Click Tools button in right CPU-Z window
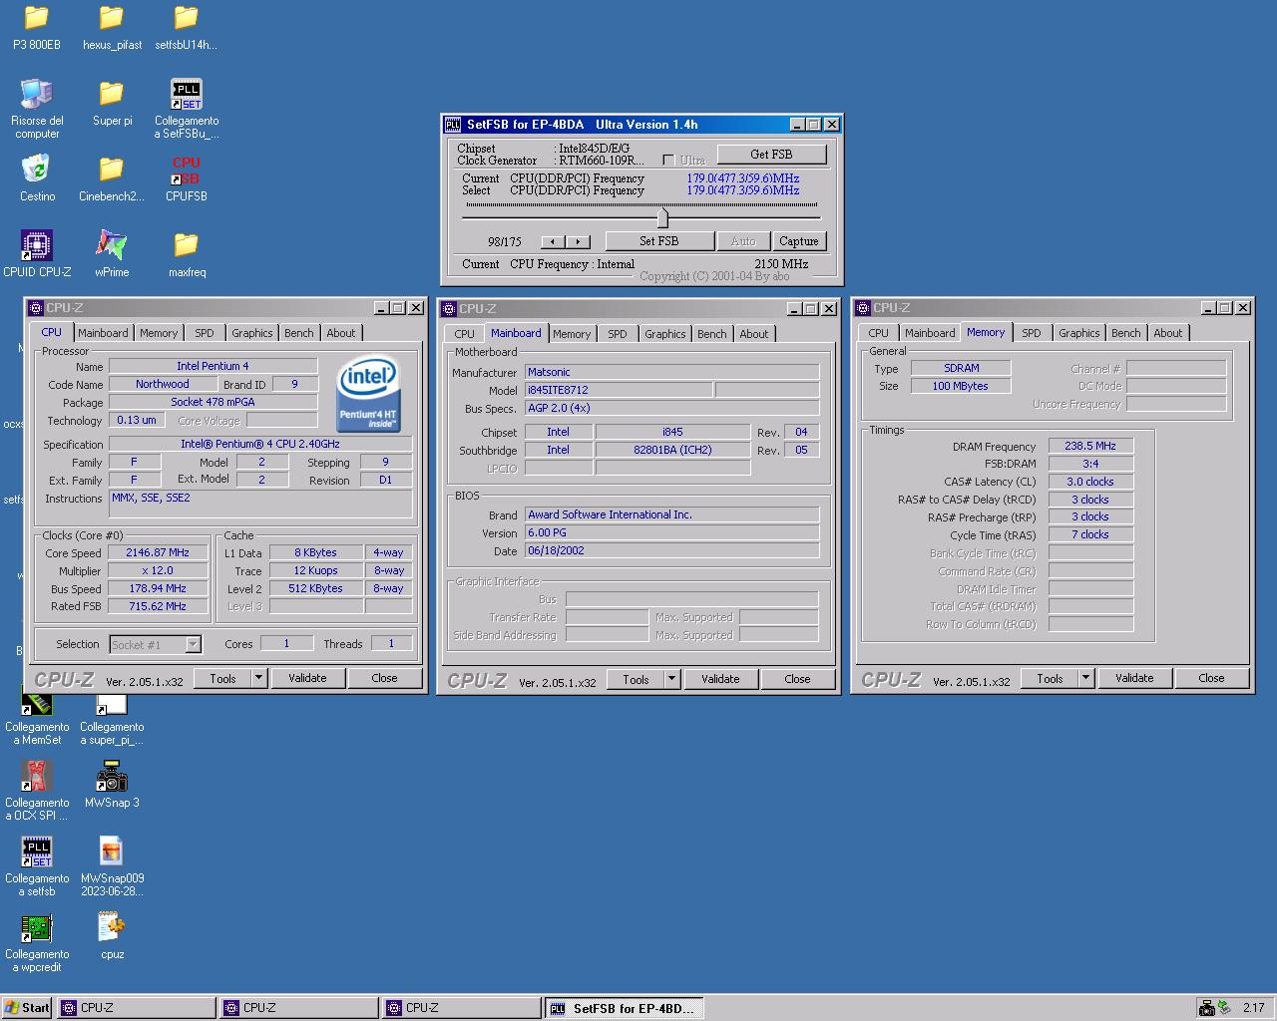The height and width of the screenshot is (1021, 1277). [1050, 678]
